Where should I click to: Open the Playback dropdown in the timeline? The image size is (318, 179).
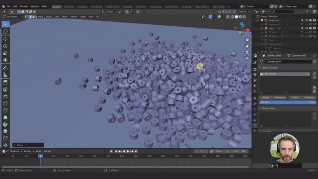[16, 151]
